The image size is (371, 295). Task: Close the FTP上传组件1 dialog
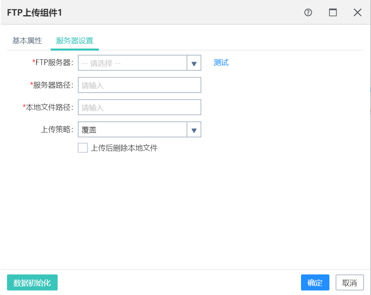(357, 12)
